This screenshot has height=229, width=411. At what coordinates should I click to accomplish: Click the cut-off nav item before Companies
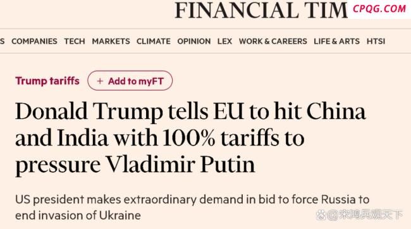pos(2,41)
